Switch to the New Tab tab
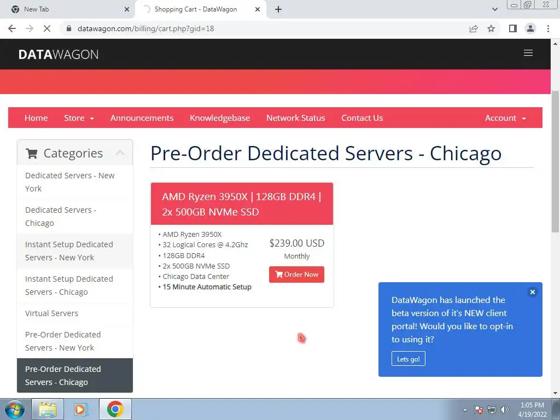This screenshot has height=420, width=560. click(68, 9)
